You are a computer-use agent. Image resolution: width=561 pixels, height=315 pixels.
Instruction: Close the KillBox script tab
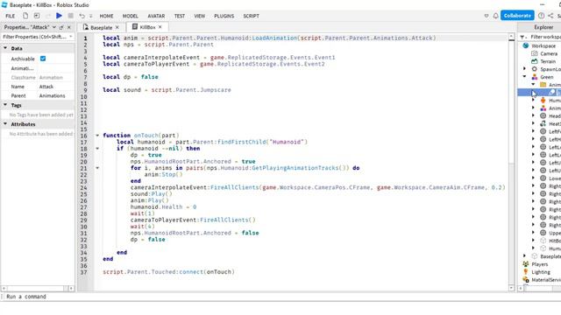pyautogui.click(x=160, y=27)
